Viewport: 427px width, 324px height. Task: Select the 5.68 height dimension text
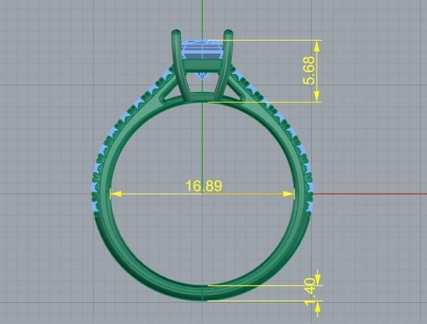(309, 71)
